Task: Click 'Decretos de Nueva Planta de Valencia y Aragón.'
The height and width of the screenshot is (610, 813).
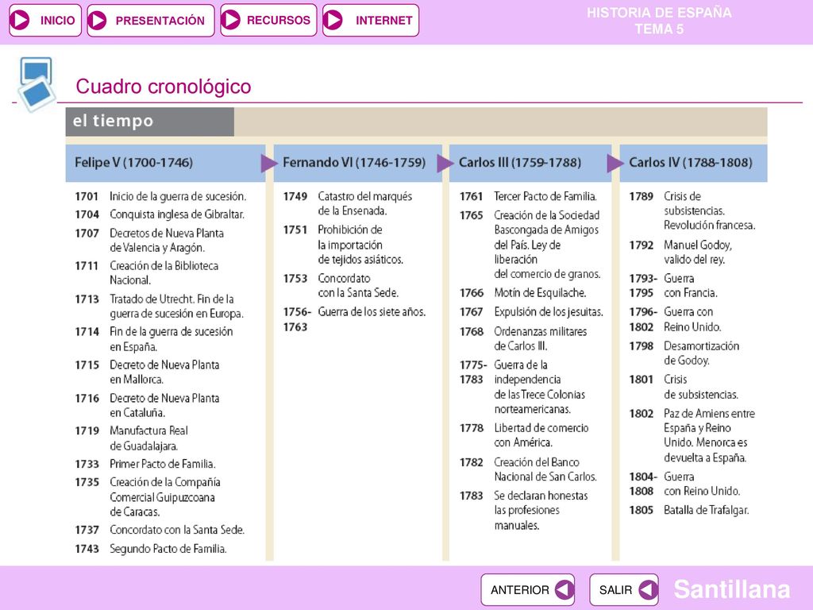Action: coord(167,240)
